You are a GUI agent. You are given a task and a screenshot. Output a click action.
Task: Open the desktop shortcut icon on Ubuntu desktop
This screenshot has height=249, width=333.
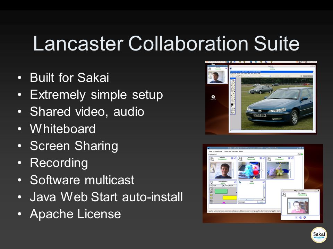pyautogui.click(x=213, y=98)
